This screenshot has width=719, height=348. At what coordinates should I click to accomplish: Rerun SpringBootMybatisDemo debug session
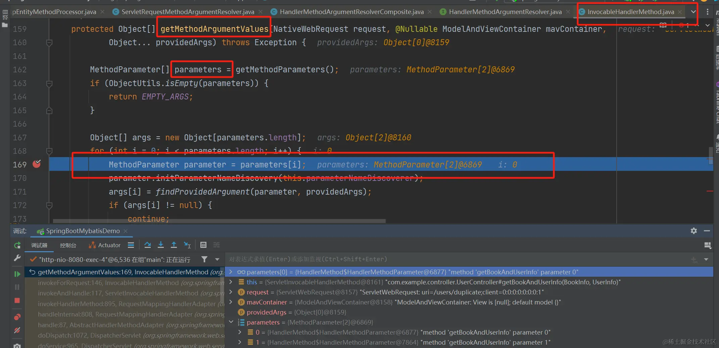(17, 245)
